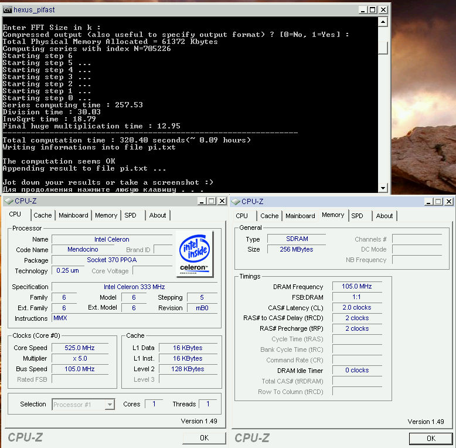Open the Cache tab in right CPU-Z window
The width and height of the screenshot is (456, 448).
(x=270, y=216)
